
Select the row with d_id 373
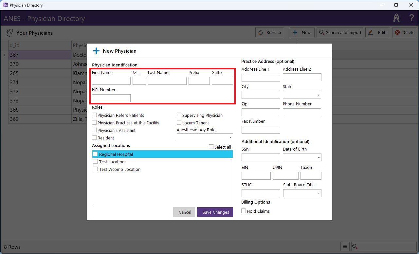pos(40,100)
